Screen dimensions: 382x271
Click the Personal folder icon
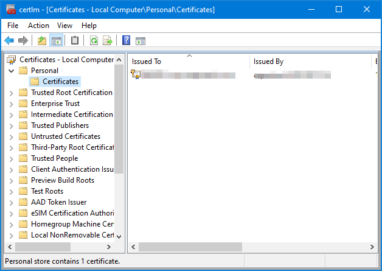click(x=23, y=71)
